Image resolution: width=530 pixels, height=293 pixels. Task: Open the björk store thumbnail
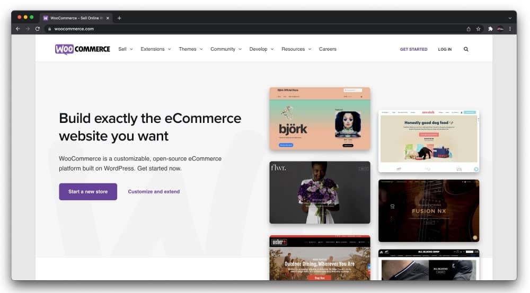[x=320, y=119]
